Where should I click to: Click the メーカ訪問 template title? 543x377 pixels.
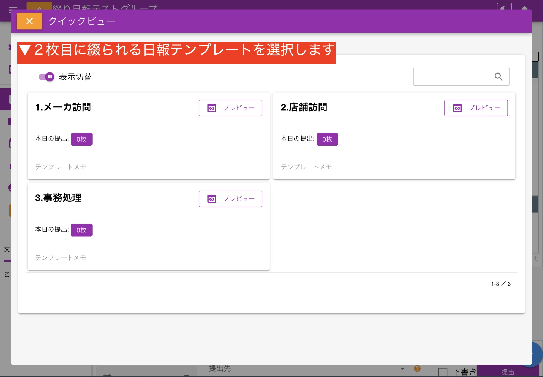pyautogui.click(x=63, y=107)
